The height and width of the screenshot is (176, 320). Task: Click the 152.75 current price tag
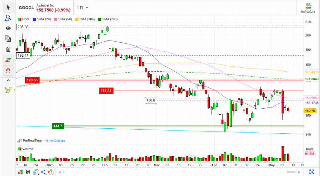tap(310, 111)
